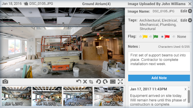Image resolution: width=193 pixels, height=108 pixels.
Task: Choose the None flag option
Action: point(174,37)
